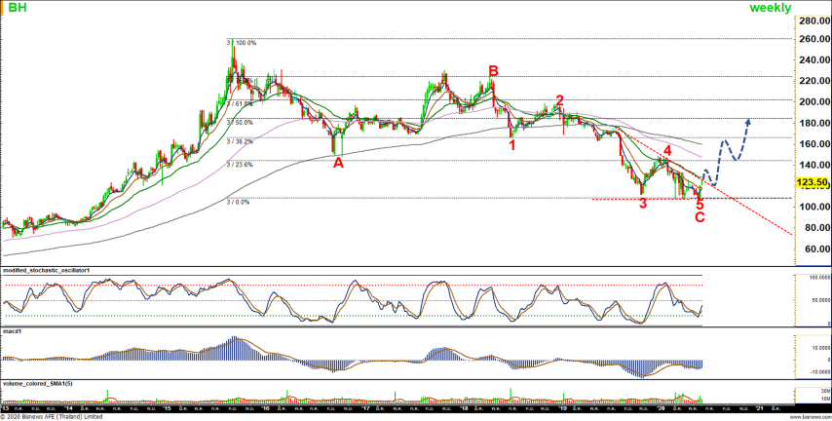
Task: Select the red wave A label
Action: point(338,164)
